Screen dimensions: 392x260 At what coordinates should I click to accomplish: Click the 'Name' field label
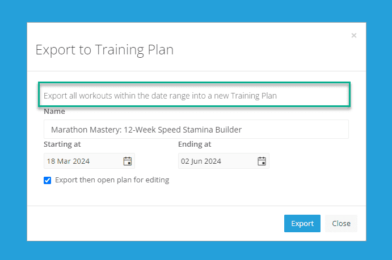pyautogui.click(x=54, y=112)
